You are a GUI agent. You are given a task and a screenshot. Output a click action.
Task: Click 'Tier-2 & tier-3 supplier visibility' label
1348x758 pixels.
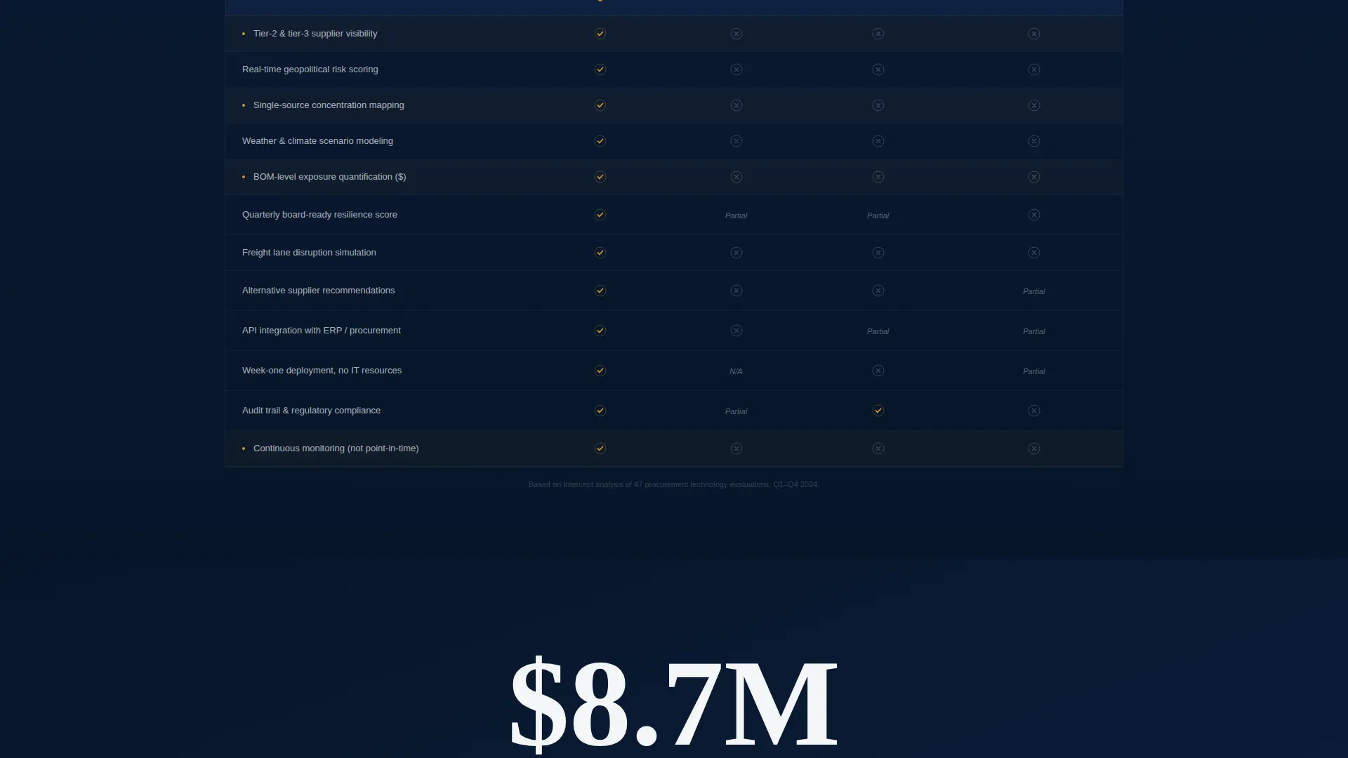click(x=315, y=34)
